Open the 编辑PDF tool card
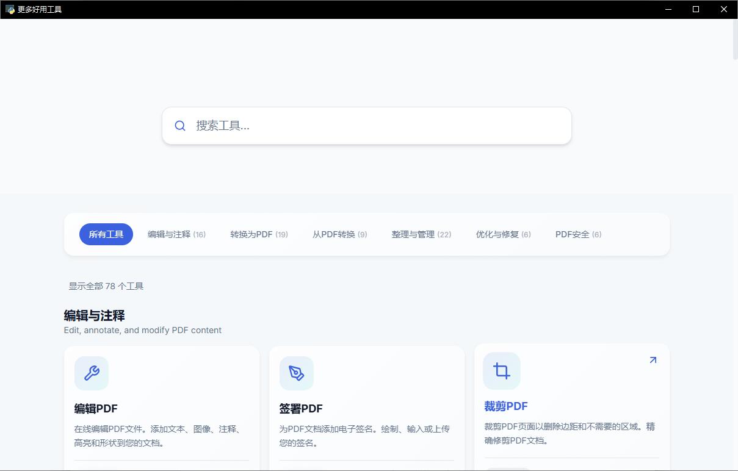This screenshot has height=471, width=738. (161, 409)
